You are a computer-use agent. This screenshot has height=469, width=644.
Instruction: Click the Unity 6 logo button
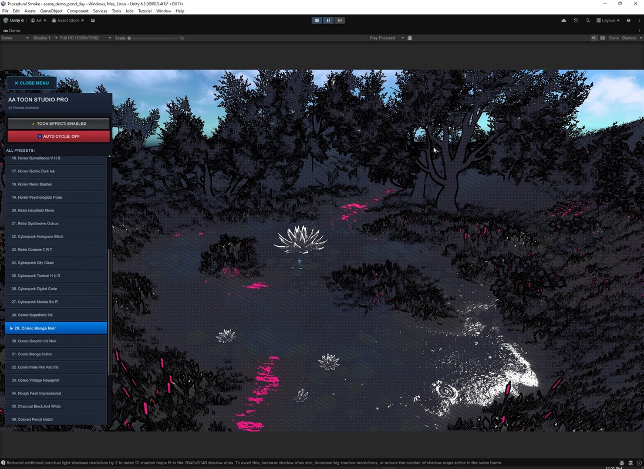click(14, 21)
